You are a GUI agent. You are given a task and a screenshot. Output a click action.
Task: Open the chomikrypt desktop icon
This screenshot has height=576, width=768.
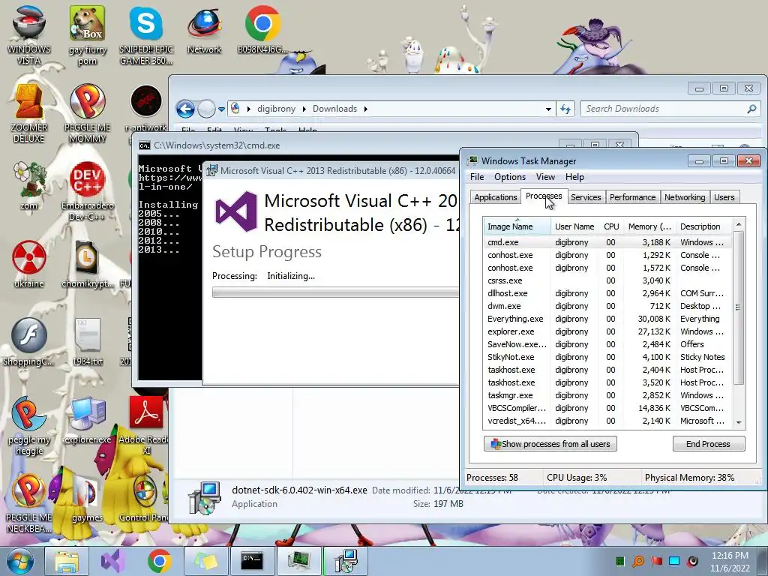click(x=87, y=263)
